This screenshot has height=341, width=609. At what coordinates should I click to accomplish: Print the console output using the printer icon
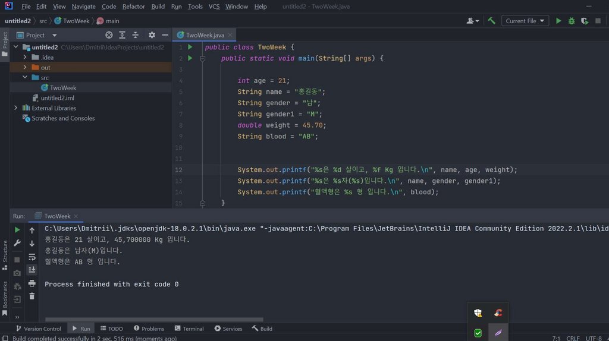pos(32,283)
